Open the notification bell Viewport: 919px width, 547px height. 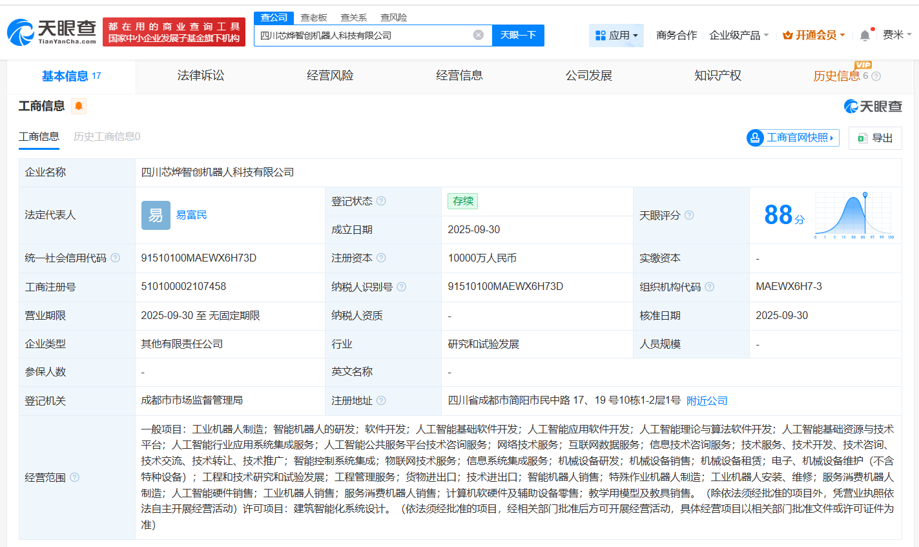coord(865,36)
